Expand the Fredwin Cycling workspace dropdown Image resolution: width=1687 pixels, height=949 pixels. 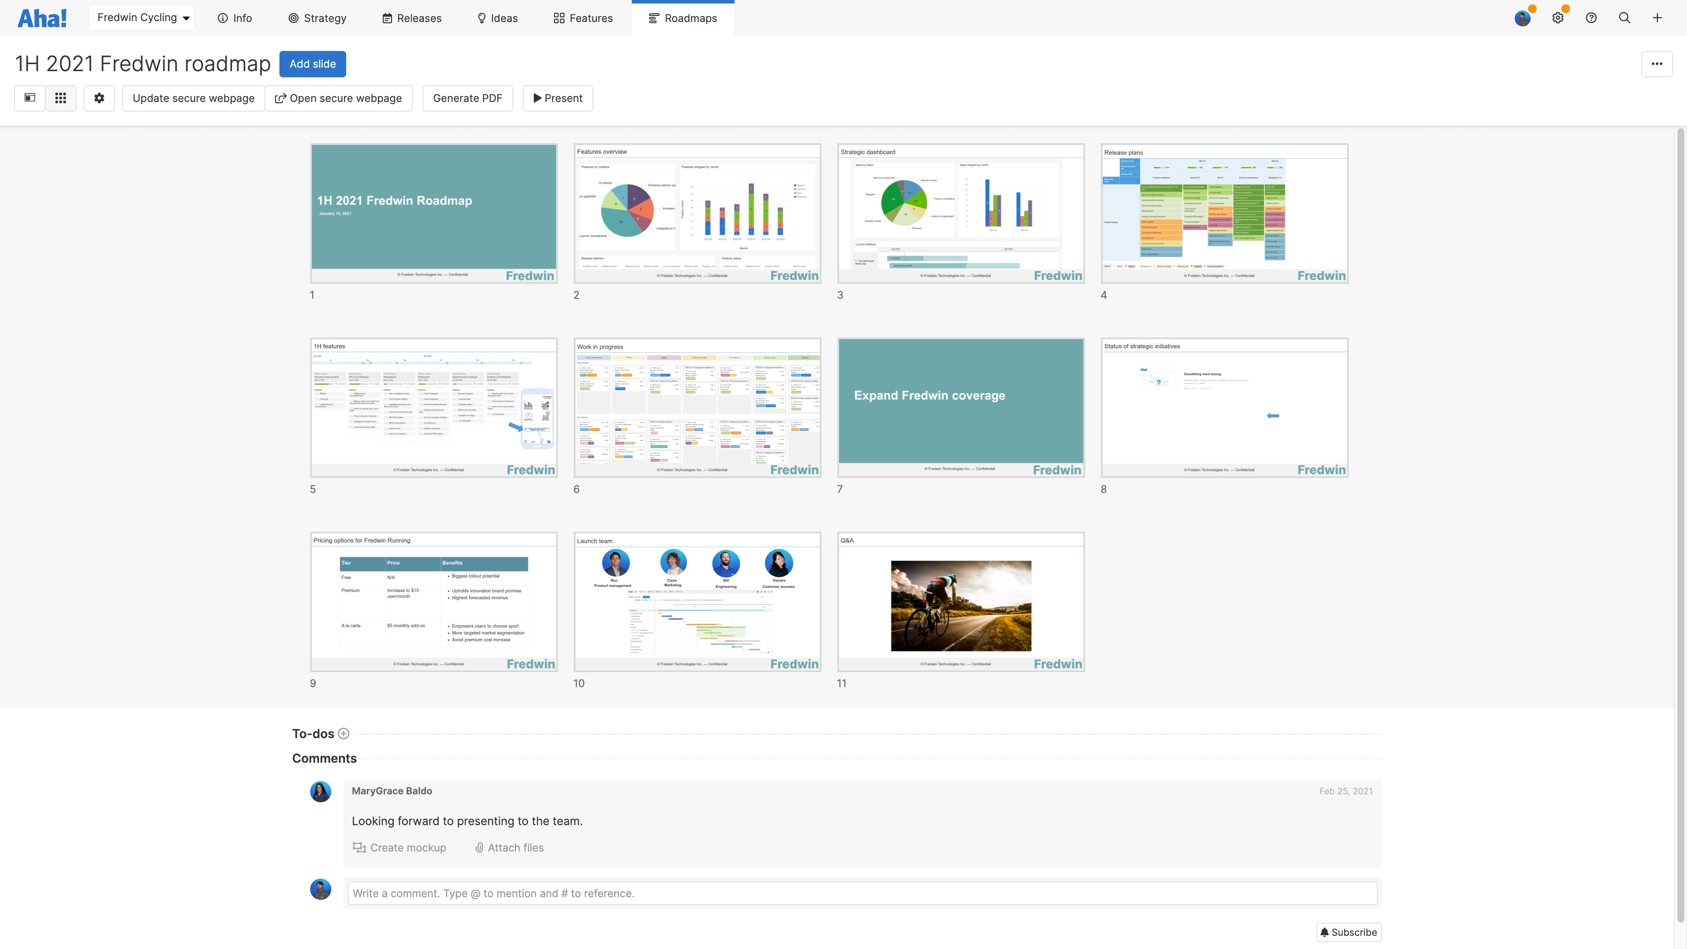(142, 18)
